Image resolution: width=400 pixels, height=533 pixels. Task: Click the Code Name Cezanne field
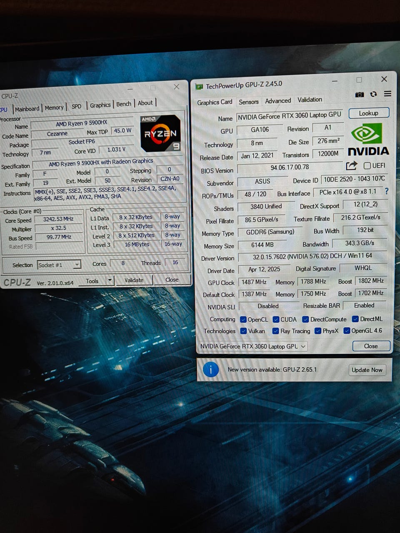57,134
